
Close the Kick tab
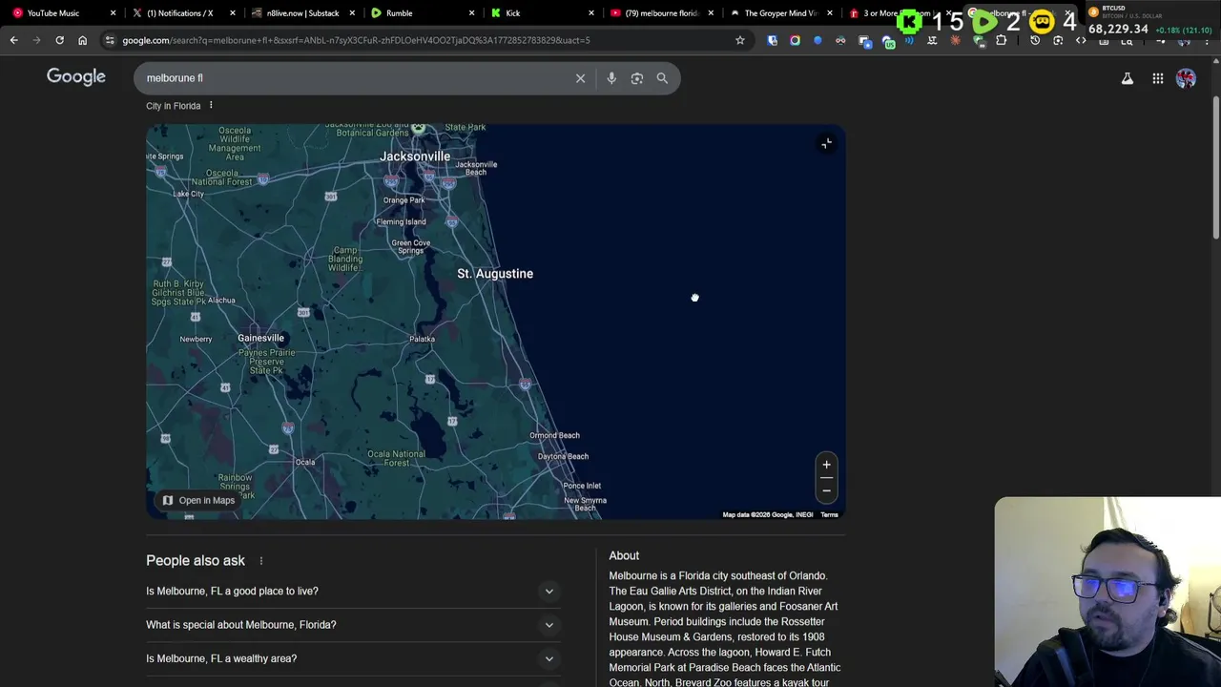(590, 13)
